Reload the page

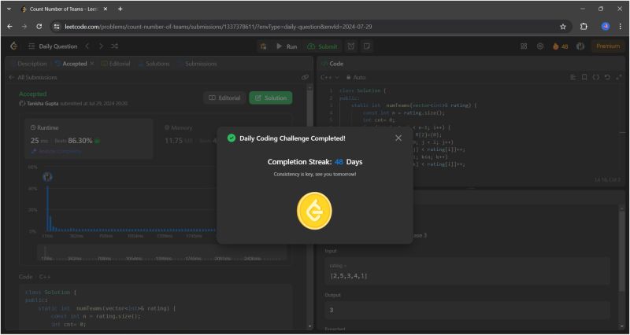point(39,27)
